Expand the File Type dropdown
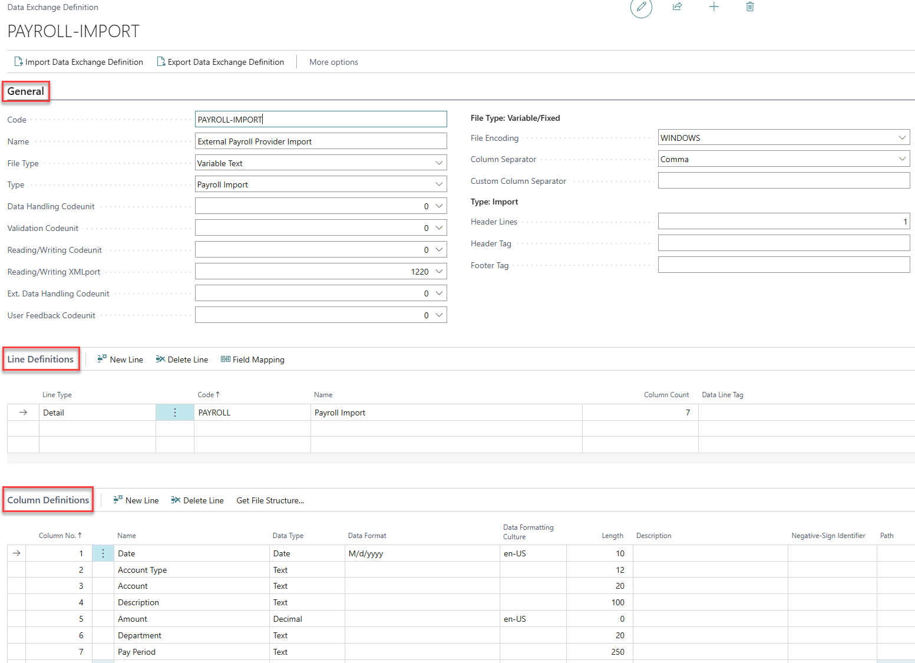The width and height of the screenshot is (915, 663). 438,163
